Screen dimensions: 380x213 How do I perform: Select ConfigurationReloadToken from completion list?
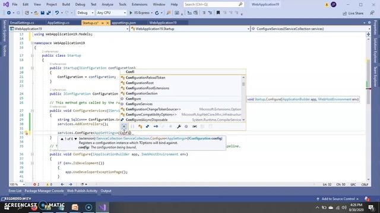pyautogui.click(x=180, y=78)
